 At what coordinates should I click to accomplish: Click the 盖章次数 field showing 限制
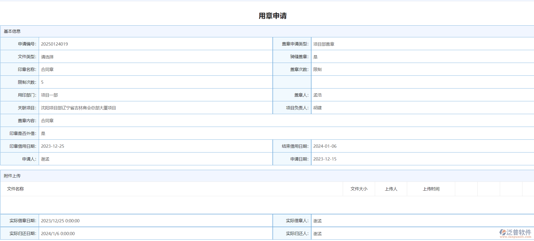point(317,70)
